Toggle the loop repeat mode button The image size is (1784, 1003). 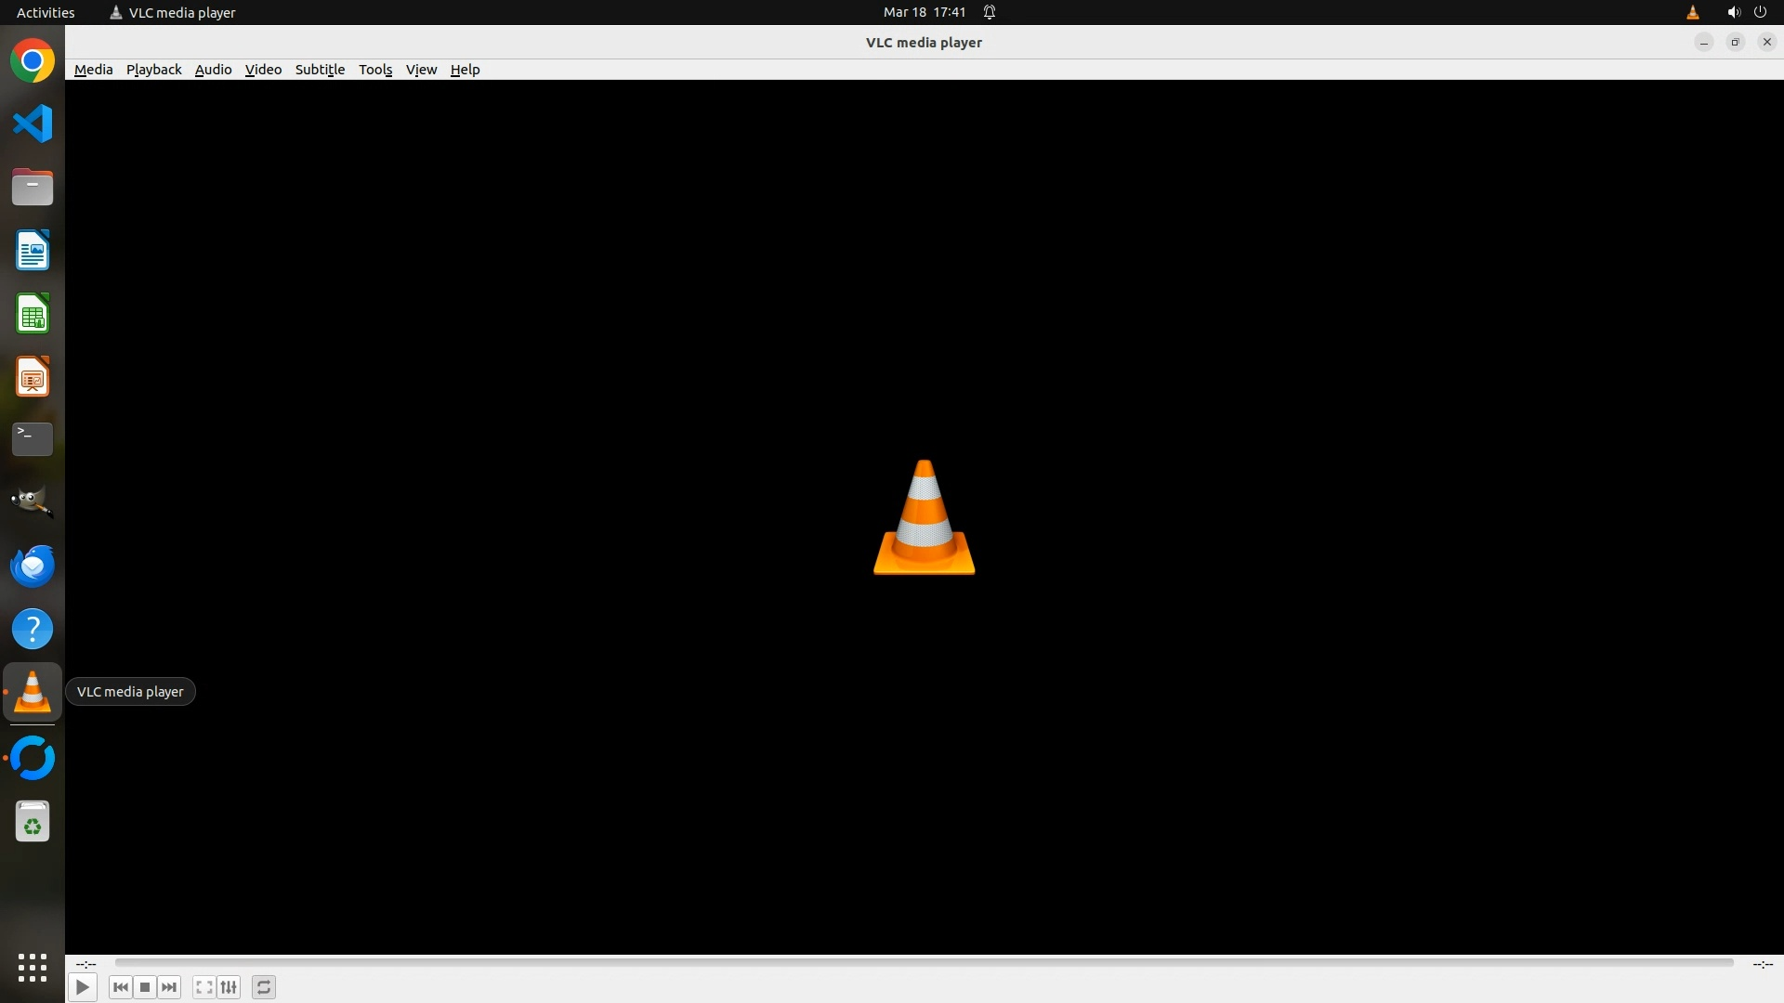click(x=264, y=987)
